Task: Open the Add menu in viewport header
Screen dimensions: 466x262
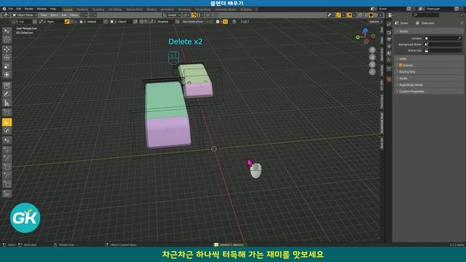Action: [x=64, y=15]
